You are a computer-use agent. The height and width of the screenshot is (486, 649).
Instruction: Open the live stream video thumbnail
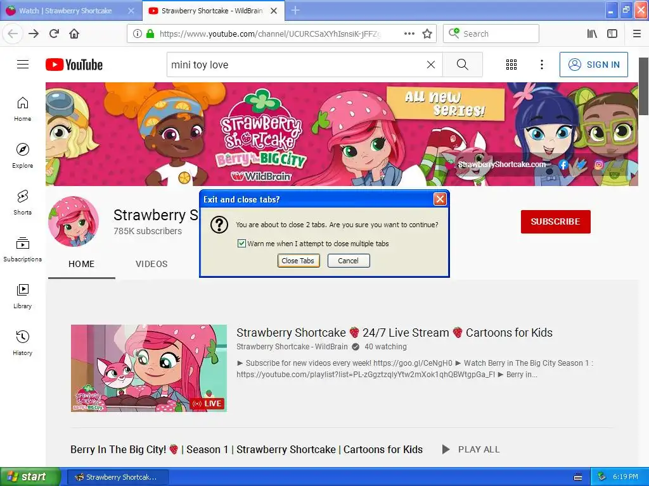click(149, 368)
